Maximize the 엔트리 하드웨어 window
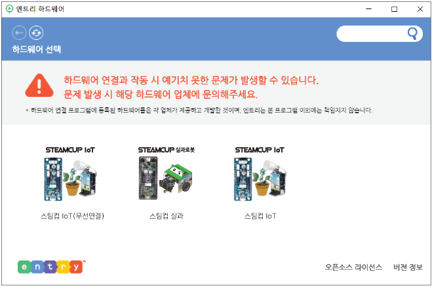This screenshot has width=432, height=286. tap(394, 9)
